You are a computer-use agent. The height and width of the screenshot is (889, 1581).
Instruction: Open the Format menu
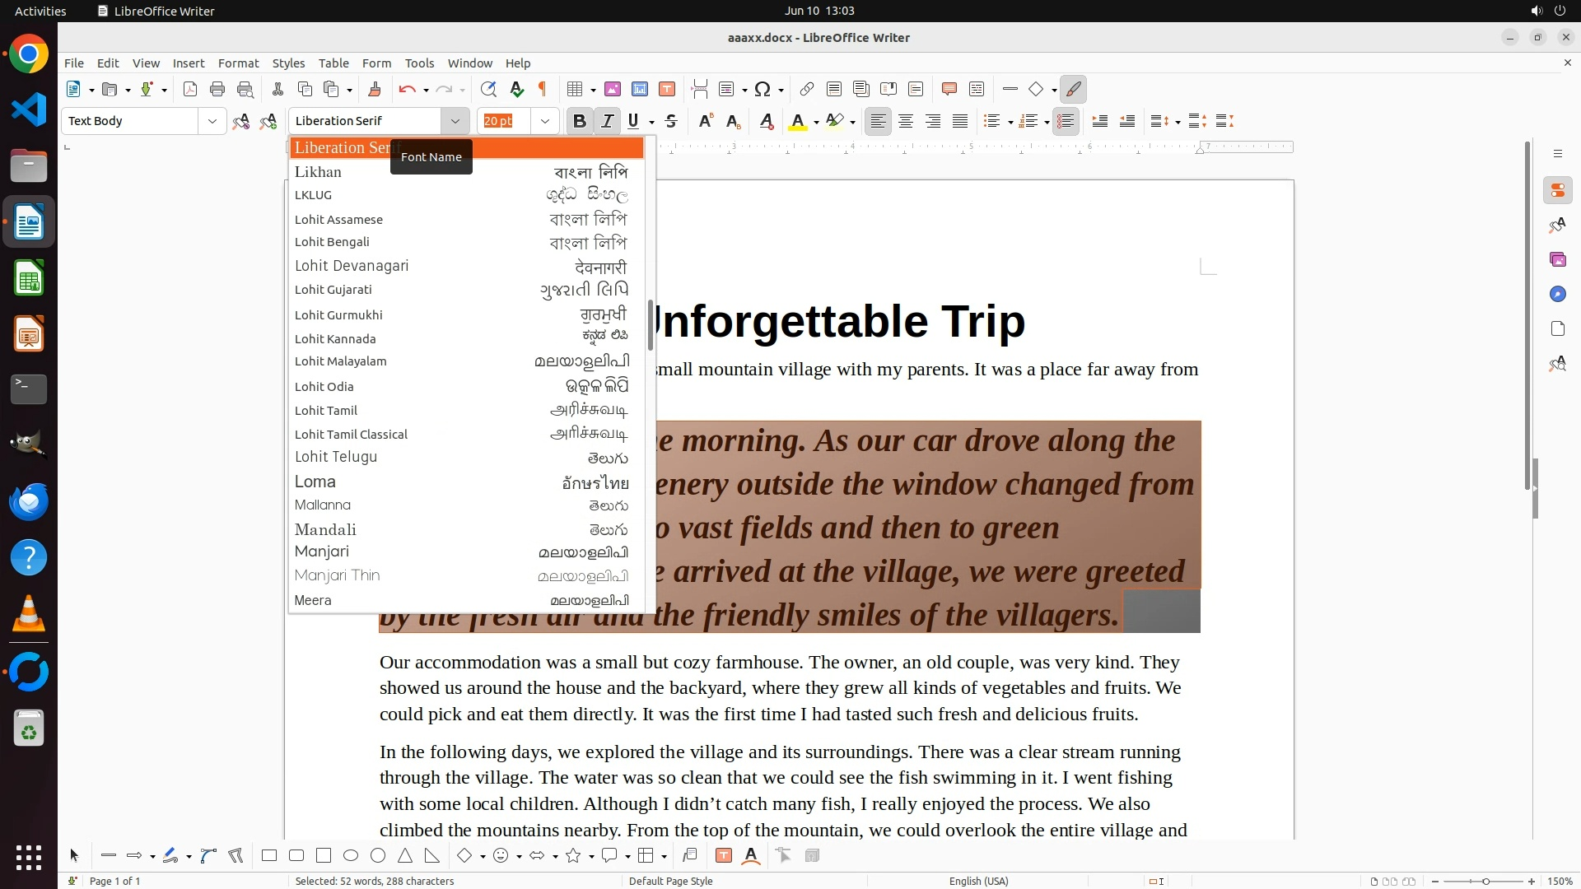(238, 63)
